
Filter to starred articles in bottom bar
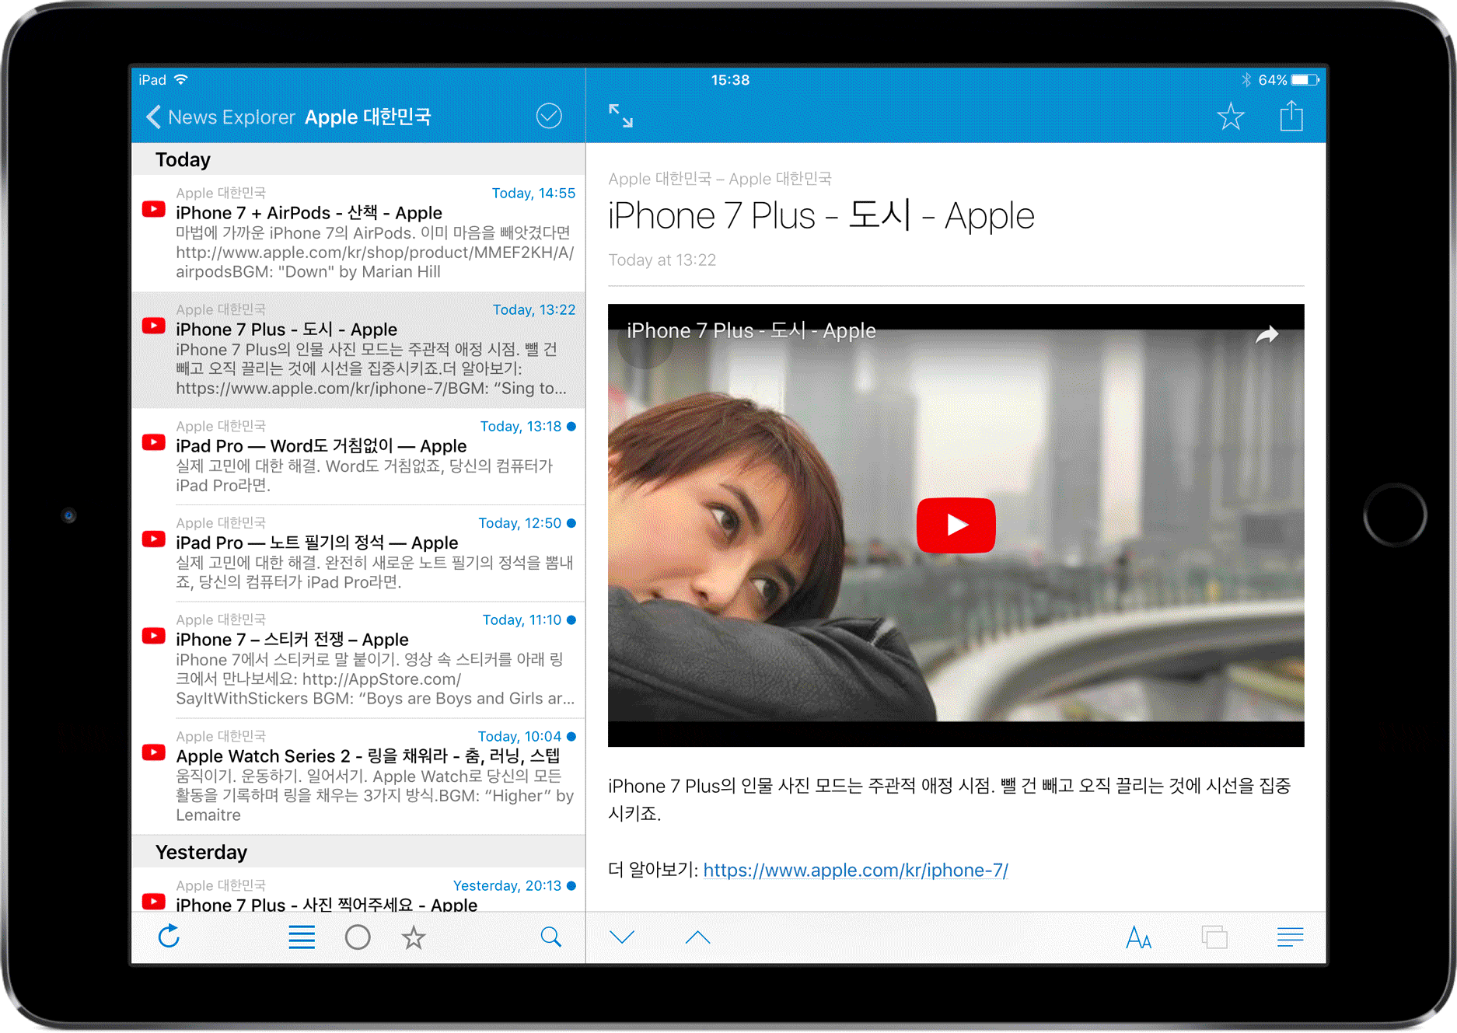pos(414,937)
